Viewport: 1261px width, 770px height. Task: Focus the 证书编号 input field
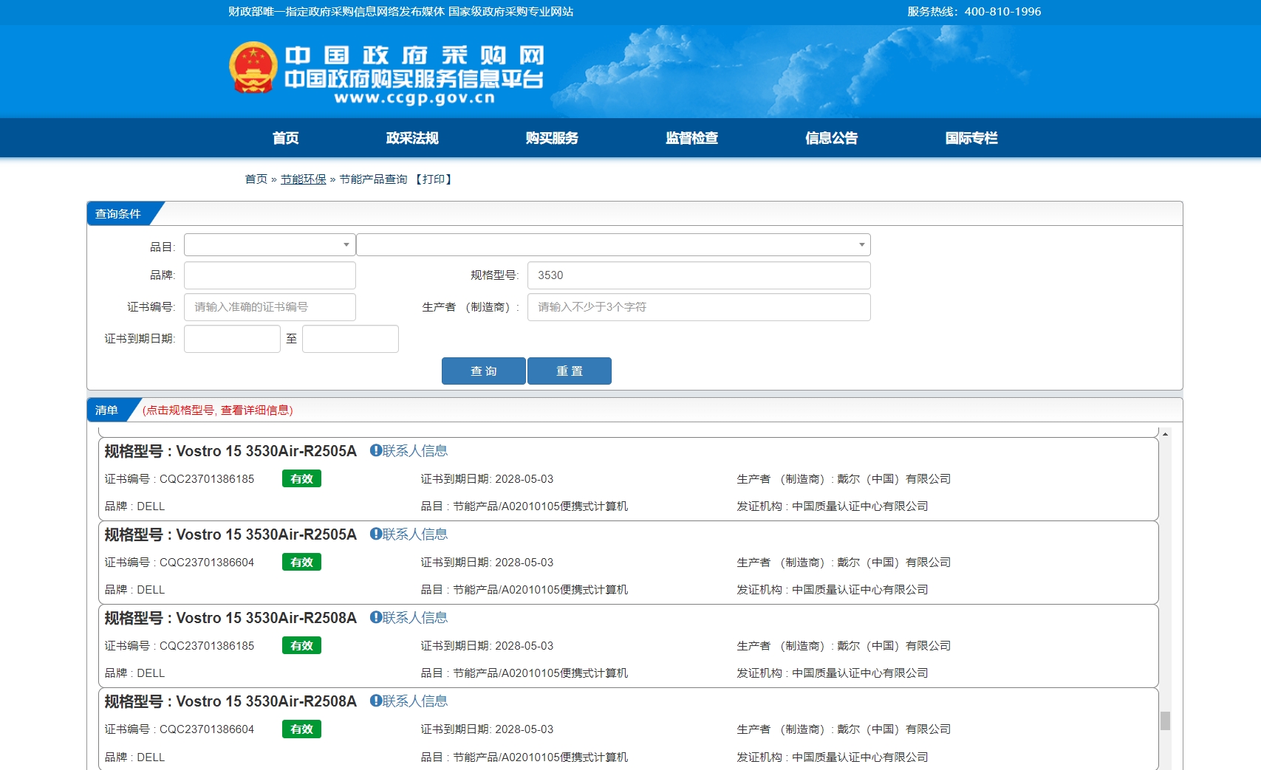[270, 307]
